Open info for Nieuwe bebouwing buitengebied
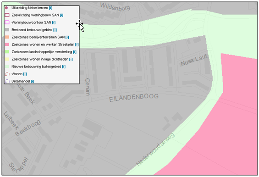The image size is (259, 177). (x=64, y=66)
